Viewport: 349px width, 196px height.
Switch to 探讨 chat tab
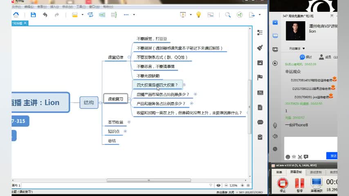[x=306, y=57]
